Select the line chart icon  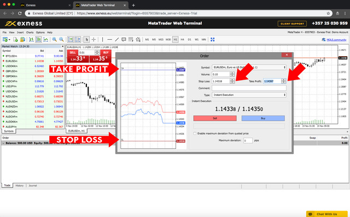pos(46,39)
